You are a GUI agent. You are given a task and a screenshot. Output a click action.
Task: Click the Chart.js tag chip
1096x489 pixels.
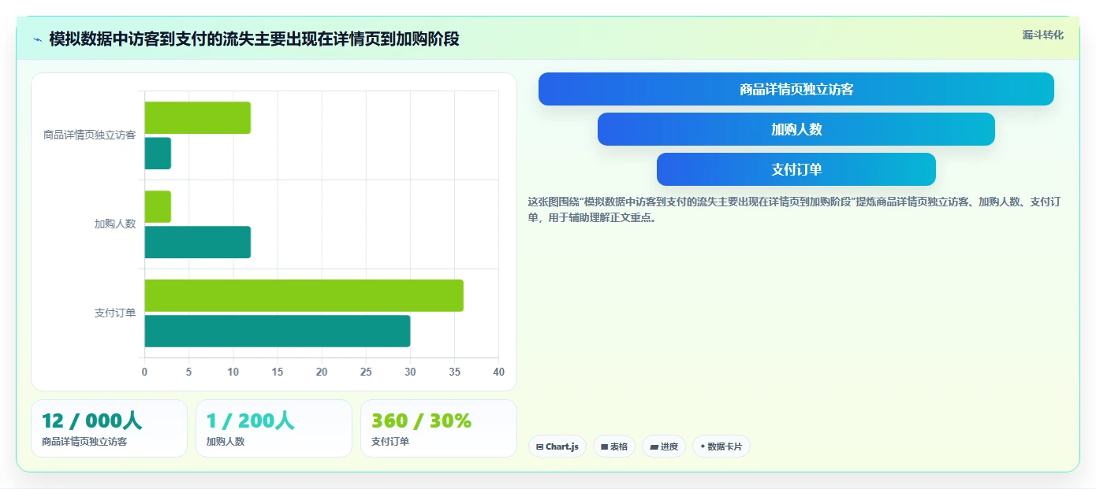point(557,446)
